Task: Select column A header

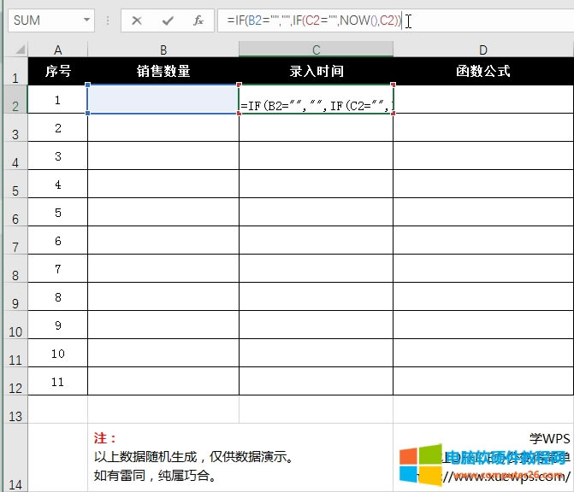Action: pyautogui.click(x=57, y=50)
